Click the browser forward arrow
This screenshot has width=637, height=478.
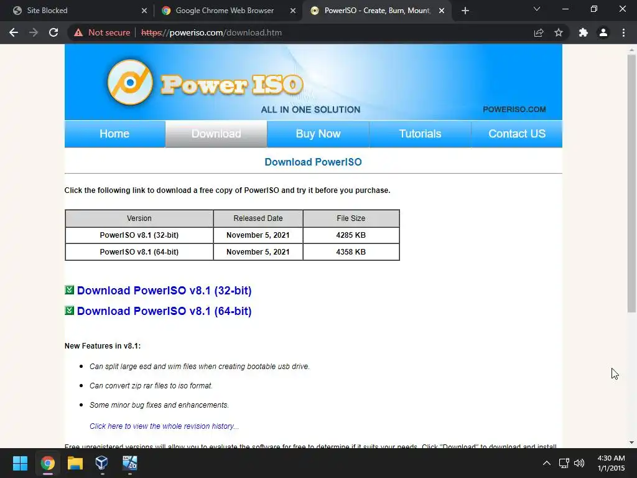point(34,32)
